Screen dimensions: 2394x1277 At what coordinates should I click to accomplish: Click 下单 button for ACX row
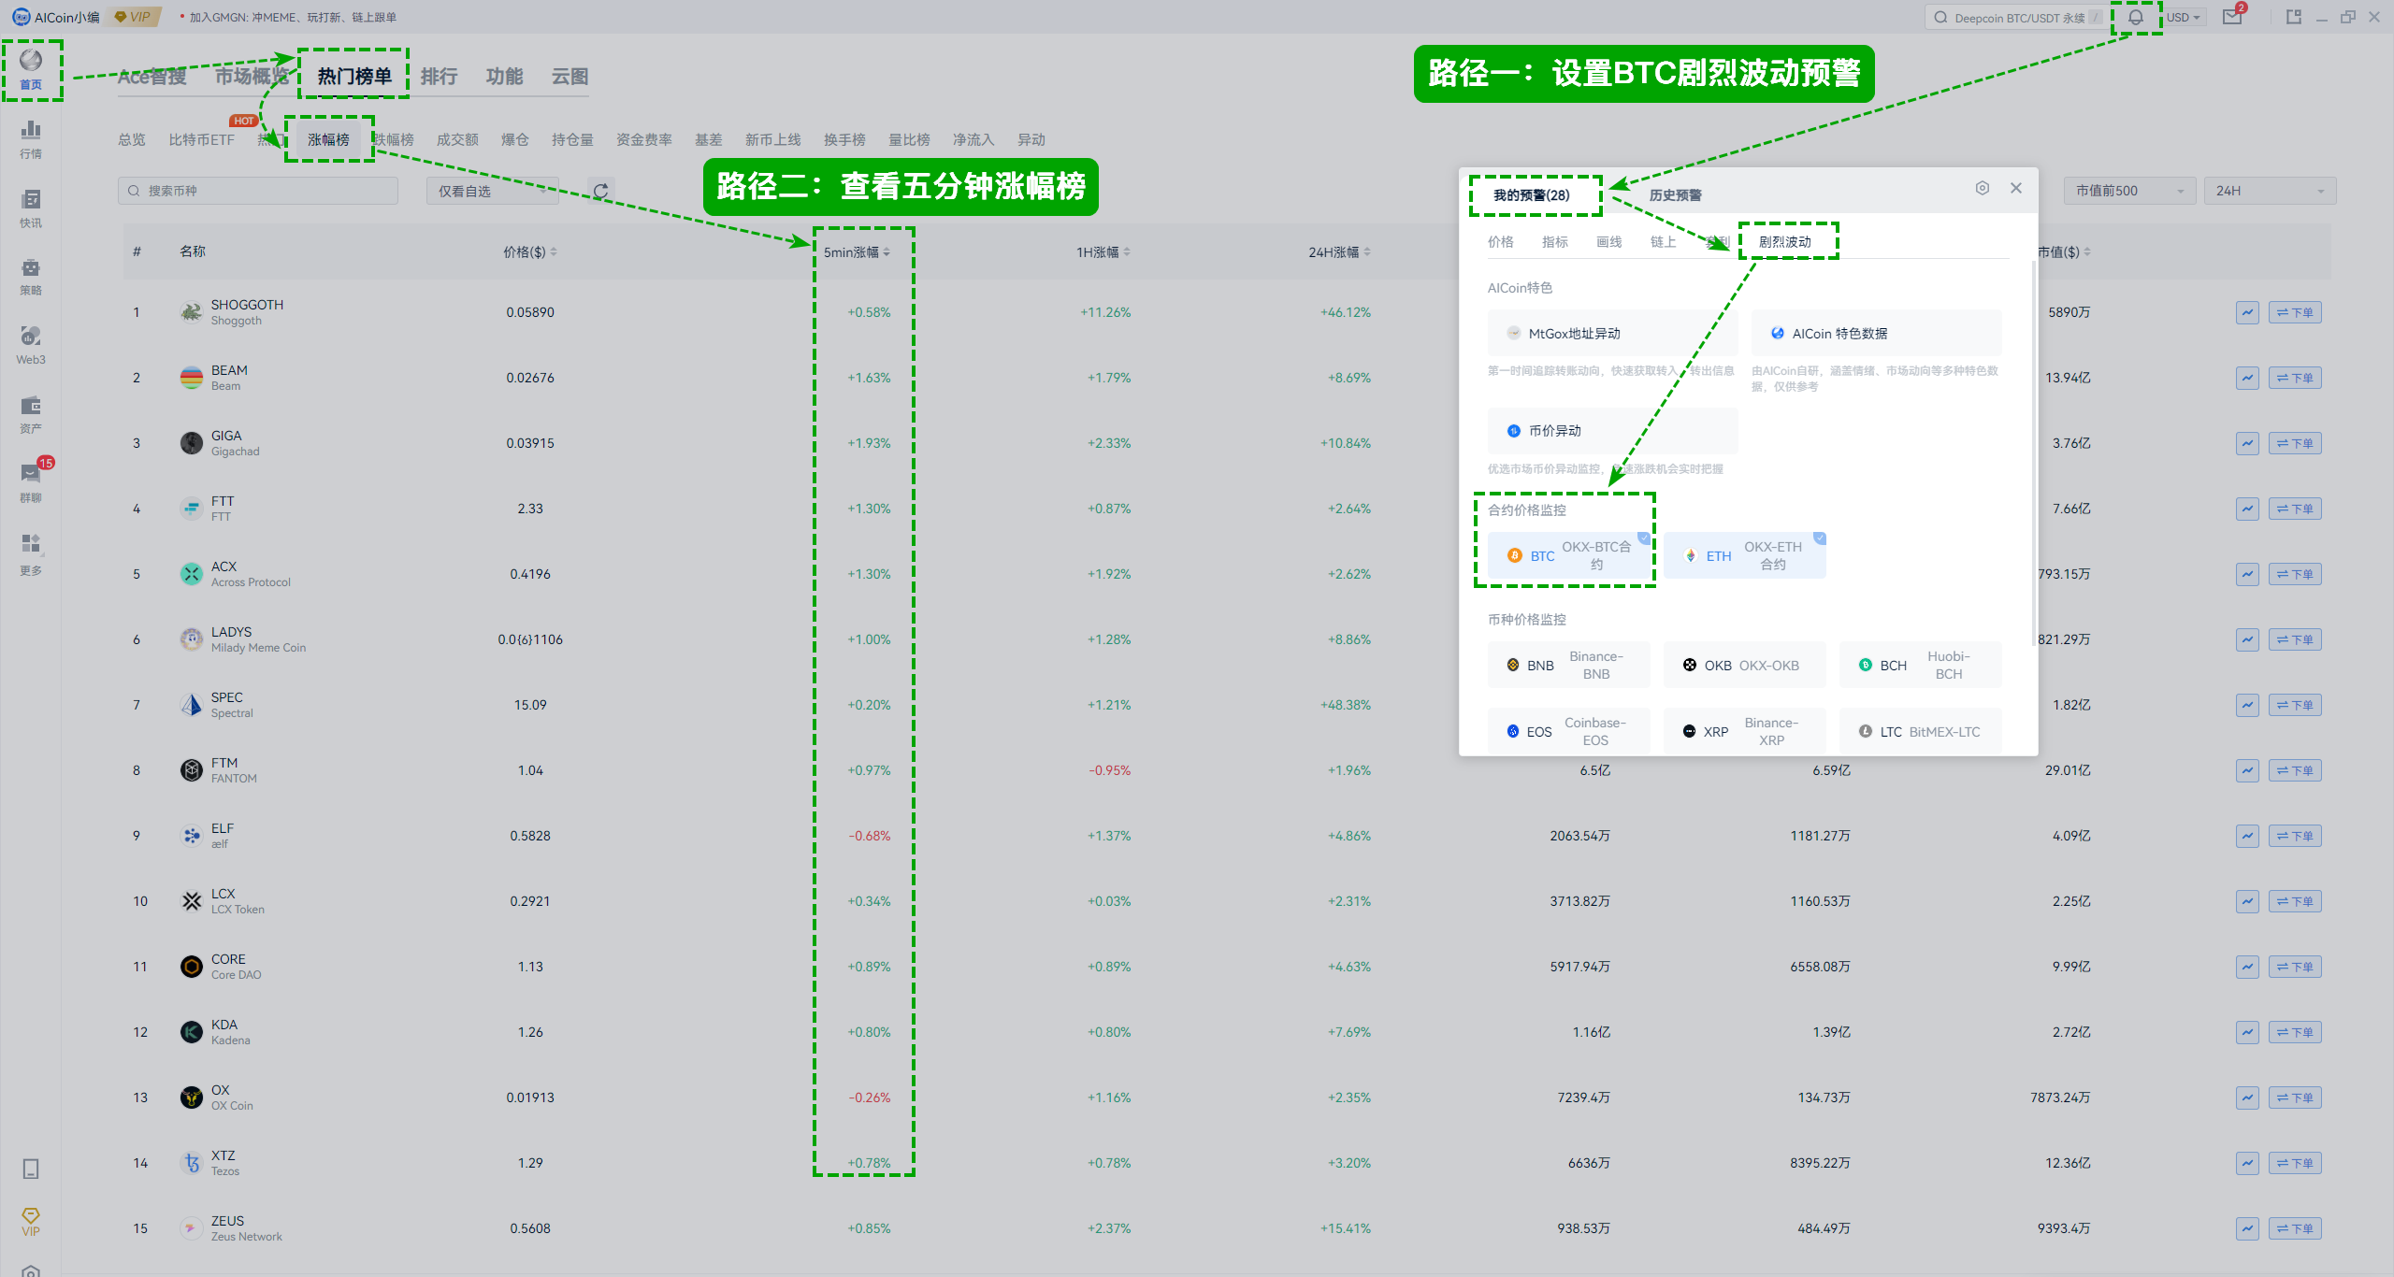click(x=2295, y=574)
